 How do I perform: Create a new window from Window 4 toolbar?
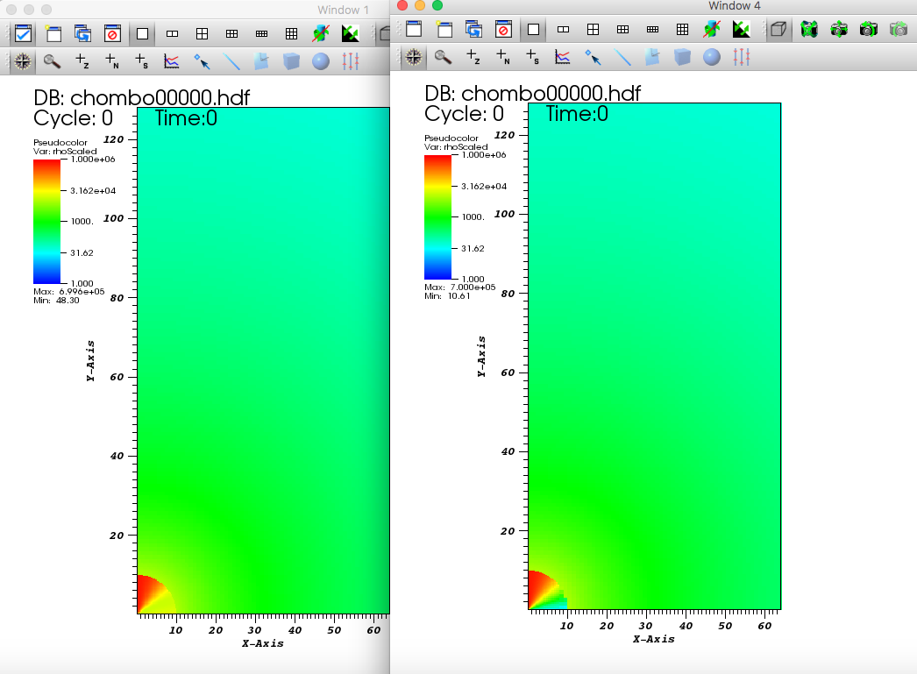pos(444,29)
